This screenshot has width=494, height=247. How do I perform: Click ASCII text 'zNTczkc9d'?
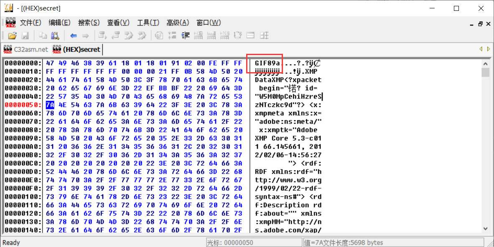point(273,104)
